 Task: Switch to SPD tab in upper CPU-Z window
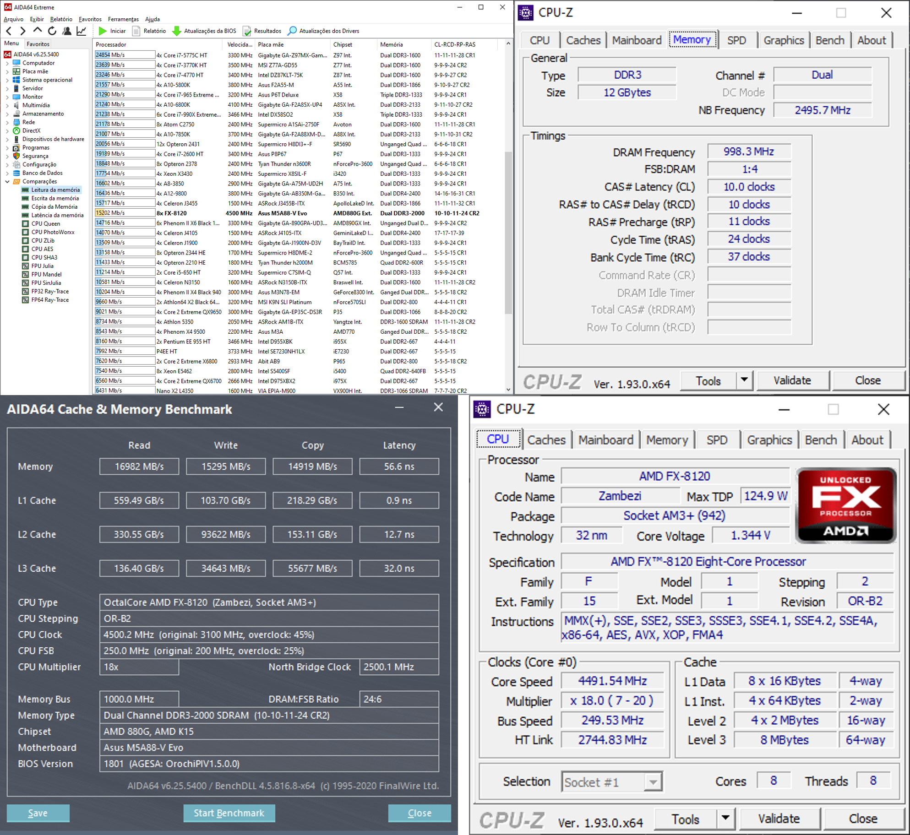pyautogui.click(x=736, y=40)
